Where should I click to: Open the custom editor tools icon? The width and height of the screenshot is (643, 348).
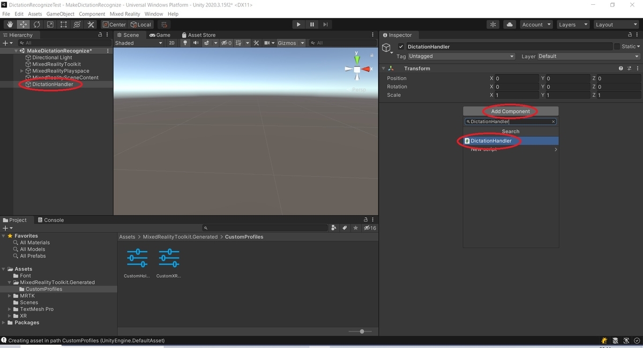coord(91,25)
